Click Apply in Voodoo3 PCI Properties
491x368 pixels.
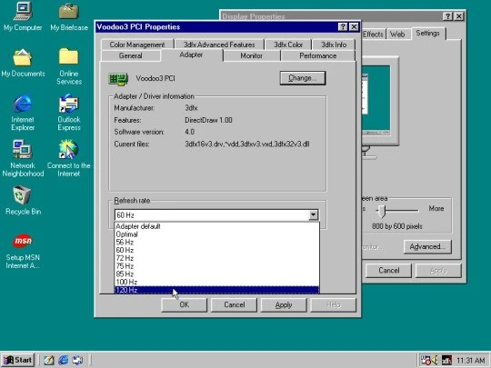(284, 304)
